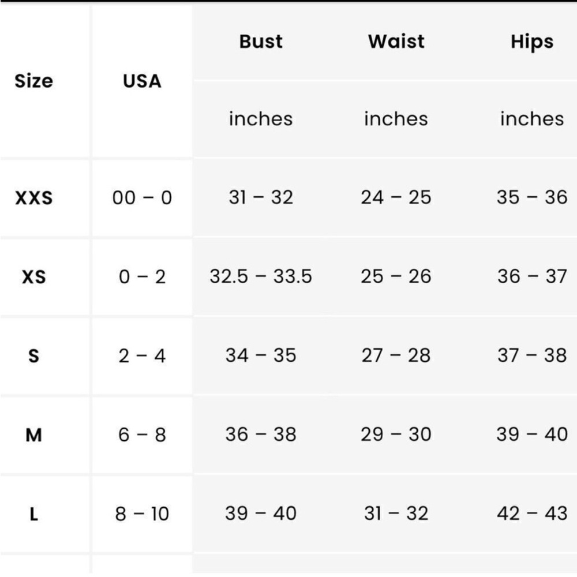Image resolution: width=577 pixels, height=577 pixels.
Task: Click the 00 – 0 USA size cell
Action: tap(142, 197)
